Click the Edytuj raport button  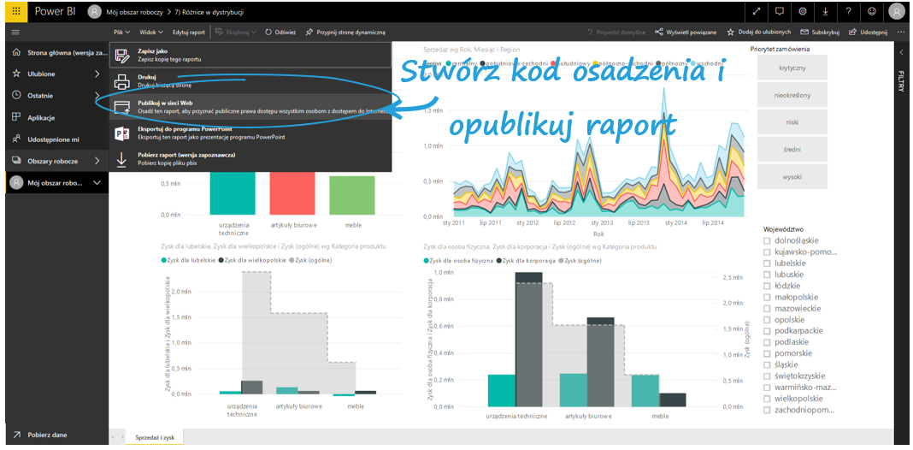click(189, 32)
